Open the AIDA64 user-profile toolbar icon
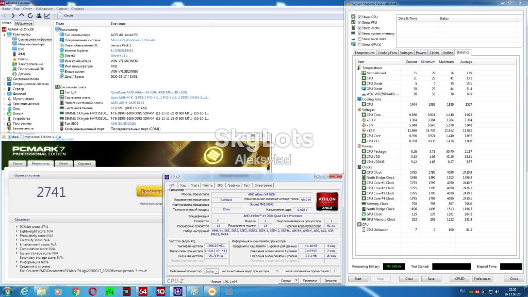528x297 pixels. point(39,15)
